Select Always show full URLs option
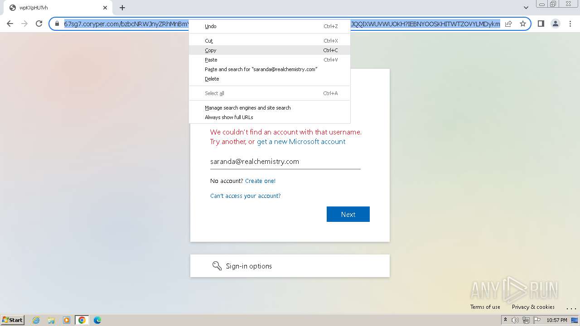This screenshot has width=580, height=326. pyautogui.click(x=270, y=117)
